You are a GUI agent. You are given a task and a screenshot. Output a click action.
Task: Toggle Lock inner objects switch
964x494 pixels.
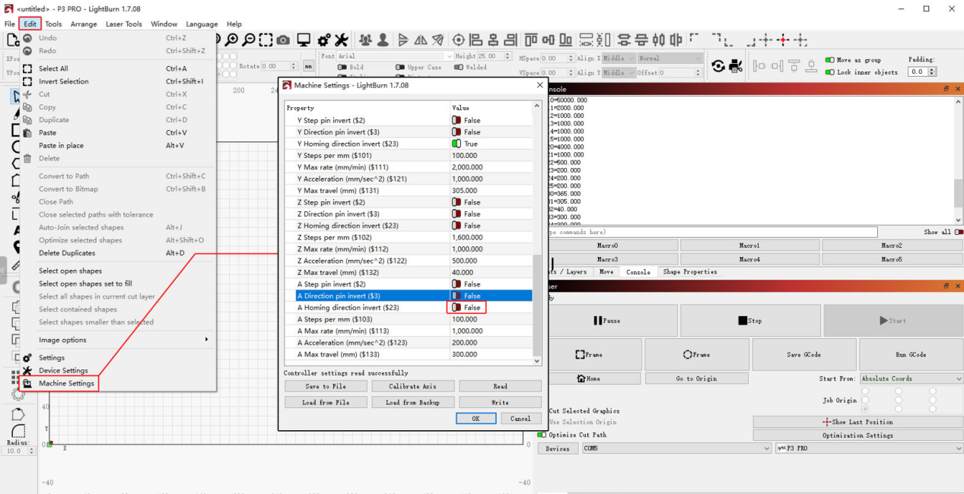pos(830,72)
